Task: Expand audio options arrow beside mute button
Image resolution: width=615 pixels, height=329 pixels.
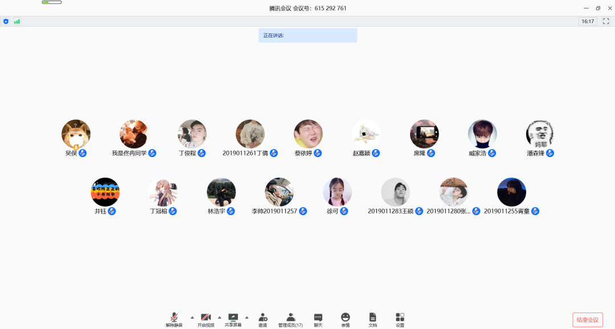Action: click(192, 317)
